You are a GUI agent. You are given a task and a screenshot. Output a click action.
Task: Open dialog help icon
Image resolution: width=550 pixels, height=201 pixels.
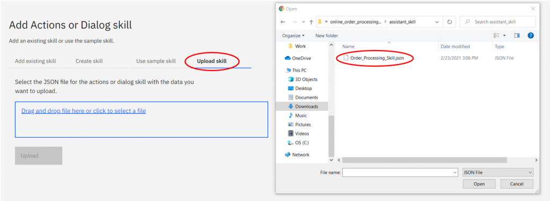pyautogui.click(x=531, y=35)
